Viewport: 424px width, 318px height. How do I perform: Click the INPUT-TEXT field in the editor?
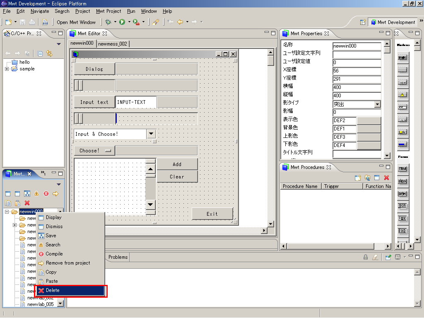[x=136, y=102]
